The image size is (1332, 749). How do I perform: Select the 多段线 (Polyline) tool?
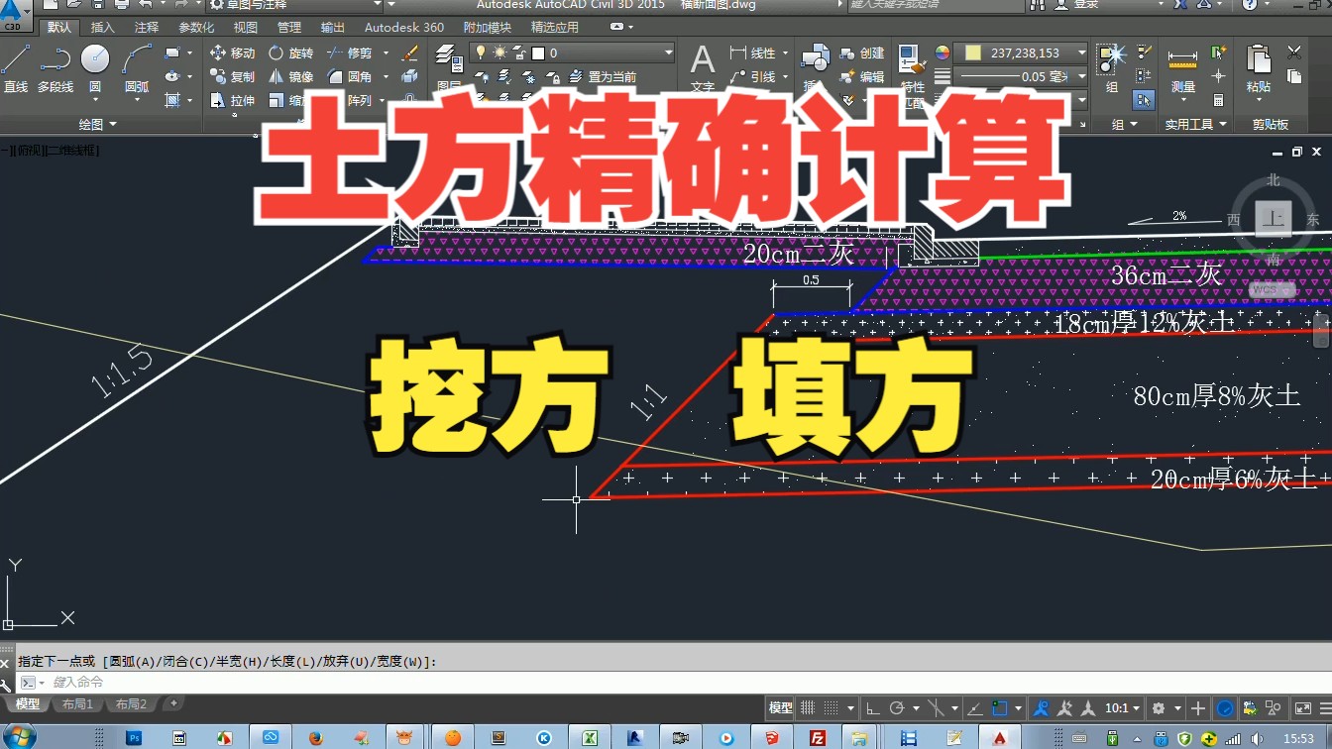coord(55,68)
